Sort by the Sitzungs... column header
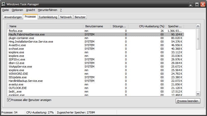 point(119,26)
